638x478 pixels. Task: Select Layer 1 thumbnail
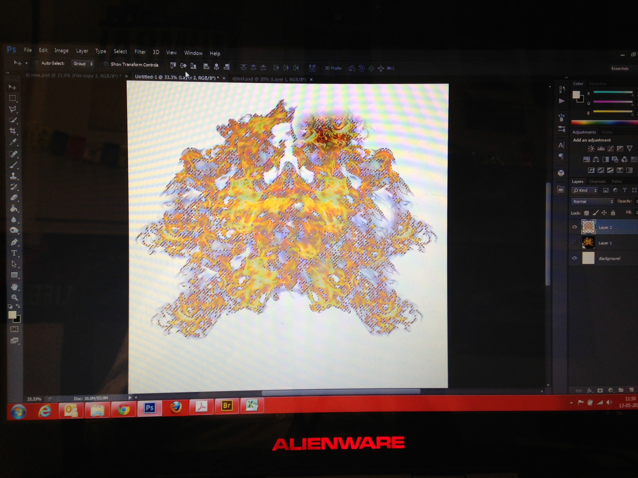click(588, 243)
